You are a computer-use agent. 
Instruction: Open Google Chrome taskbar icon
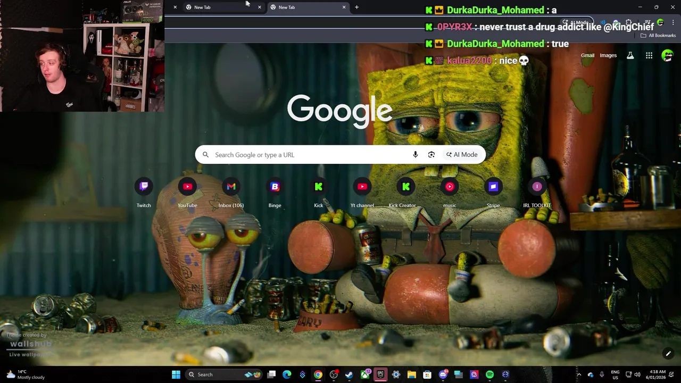(x=318, y=374)
